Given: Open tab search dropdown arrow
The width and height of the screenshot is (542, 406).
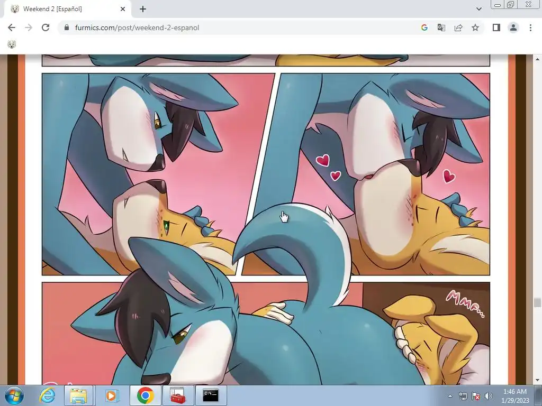Looking at the screenshot, I should click(478, 9).
